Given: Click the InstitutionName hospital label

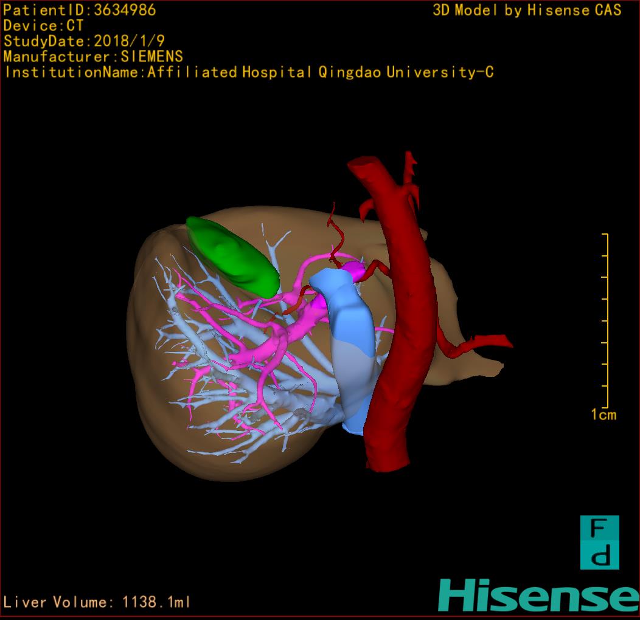Looking at the screenshot, I should 249,72.
